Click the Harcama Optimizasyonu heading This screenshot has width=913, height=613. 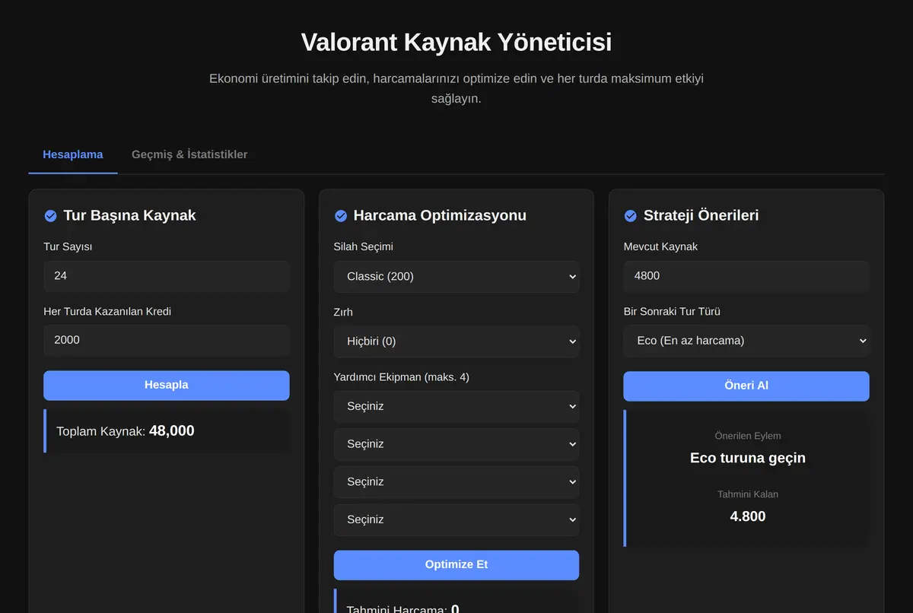coord(440,215)
